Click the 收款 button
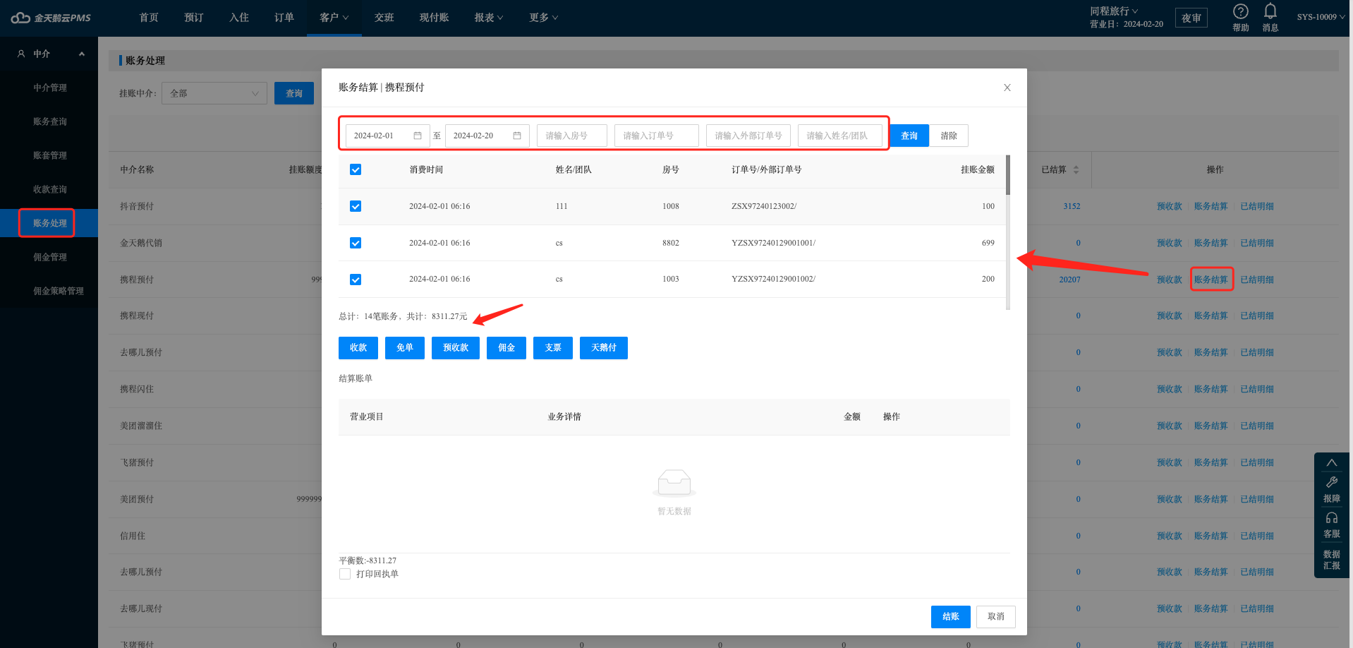This screenshot has height=648, width=1353. click(358, 348)
